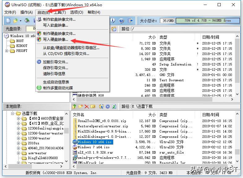Open the 操作(A) menu
The width and height of the screenshot is (243, 178).
tap(27, 12)
